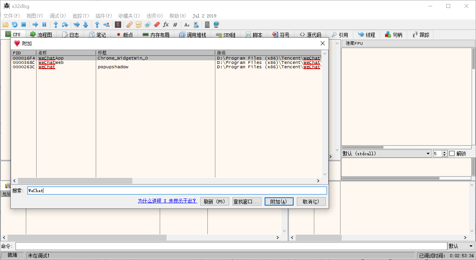Click the fx functions toolbar icon
This screenshot has width=476, height=260.
tap(166, 25)
